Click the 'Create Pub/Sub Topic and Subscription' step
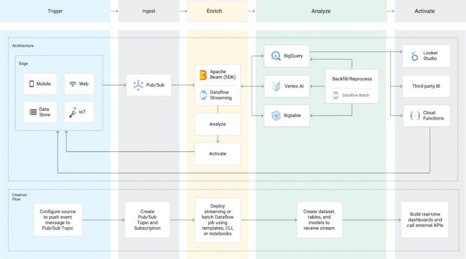466x259 pixels. click(x=148, y=220)
